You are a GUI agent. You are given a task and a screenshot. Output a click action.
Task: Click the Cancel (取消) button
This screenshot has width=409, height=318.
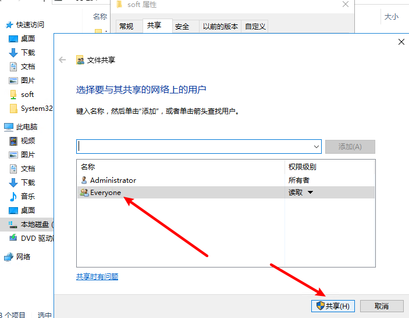(x=381, y=306)
